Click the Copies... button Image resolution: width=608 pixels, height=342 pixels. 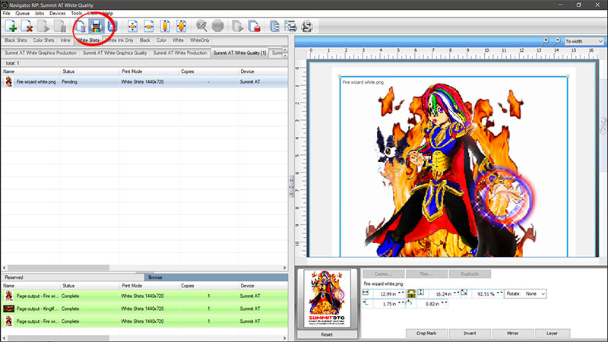pos(383,274)
